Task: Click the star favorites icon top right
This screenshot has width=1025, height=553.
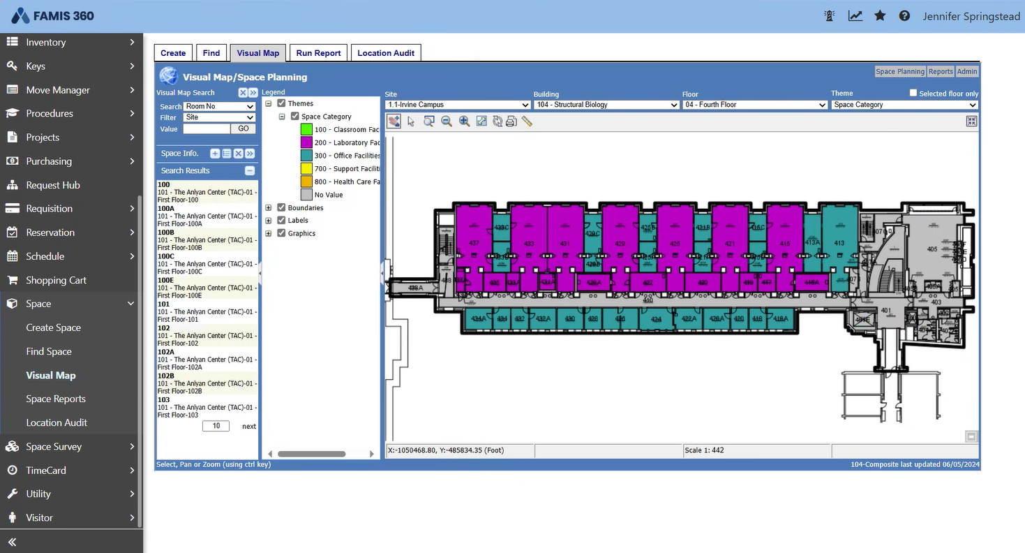Action: tap(880, 15)
